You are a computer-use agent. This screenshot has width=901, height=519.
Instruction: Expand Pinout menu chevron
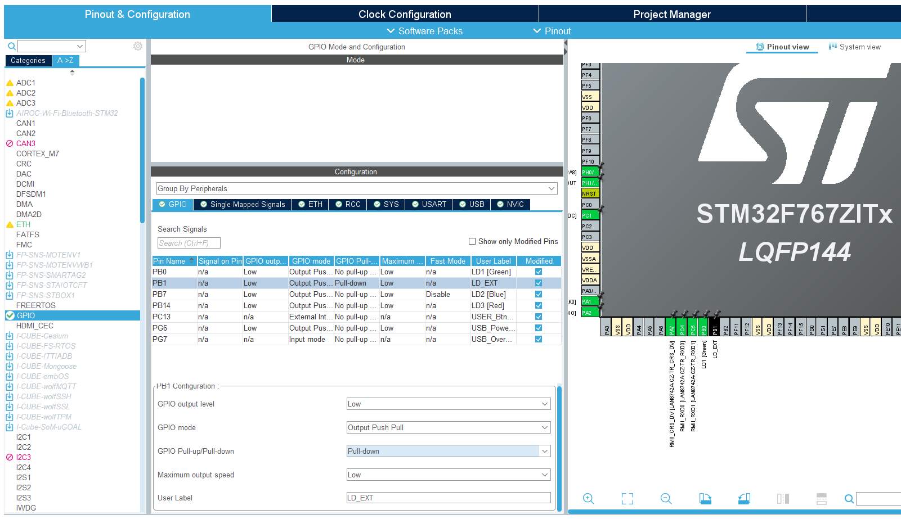pos(537,31)
